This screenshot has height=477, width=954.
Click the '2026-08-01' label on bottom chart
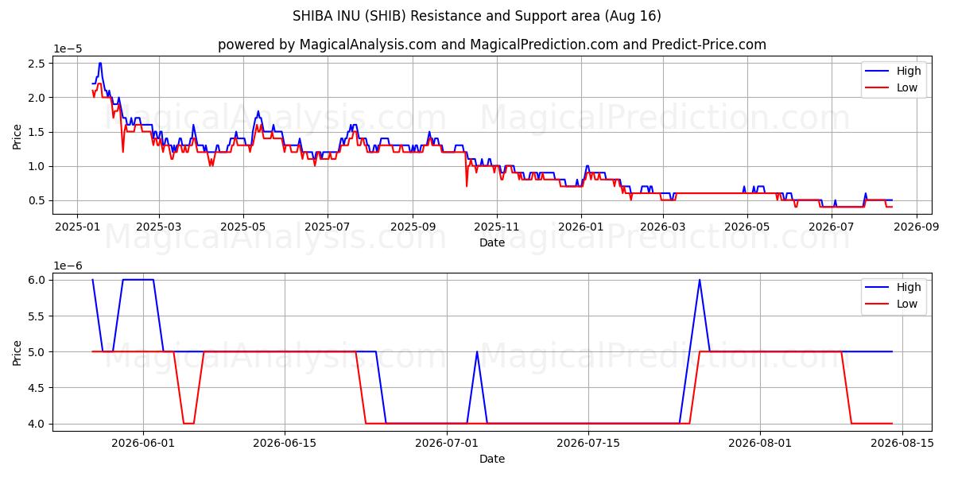pyautogui.click(x=761, y=444)
